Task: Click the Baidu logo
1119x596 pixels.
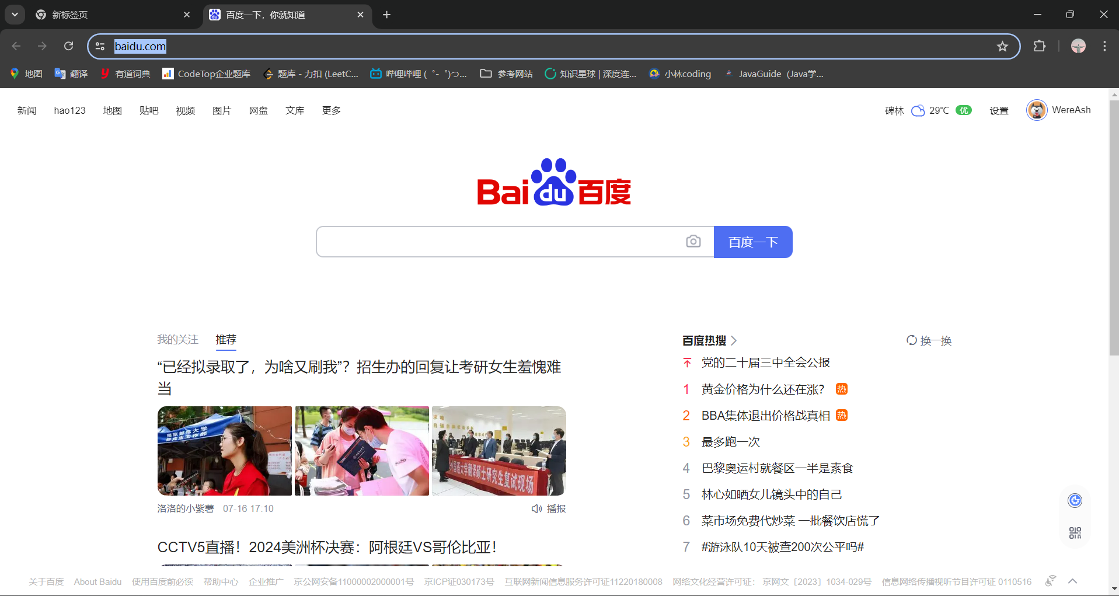Action: [x=554, y=182]
